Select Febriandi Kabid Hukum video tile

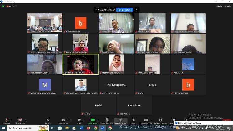pyautogui.click(x=81, y=64)
